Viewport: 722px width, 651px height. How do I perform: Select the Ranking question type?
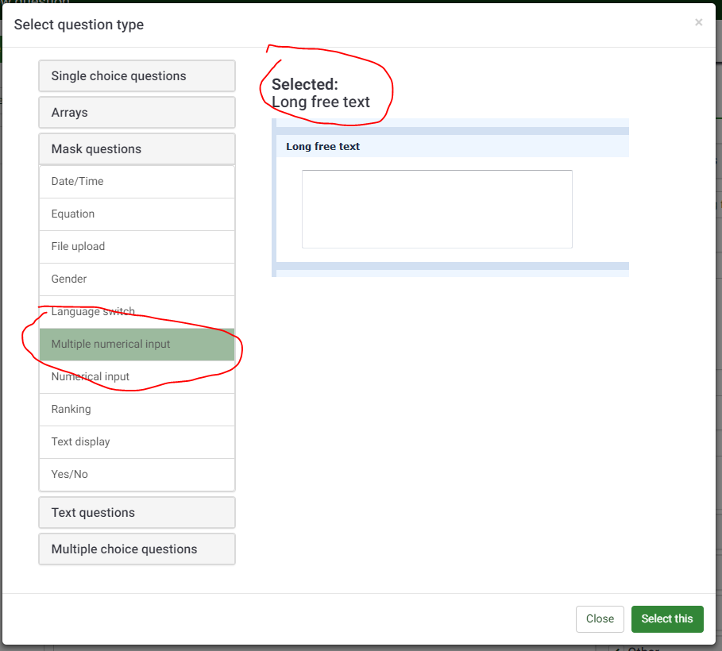point(137,410)
